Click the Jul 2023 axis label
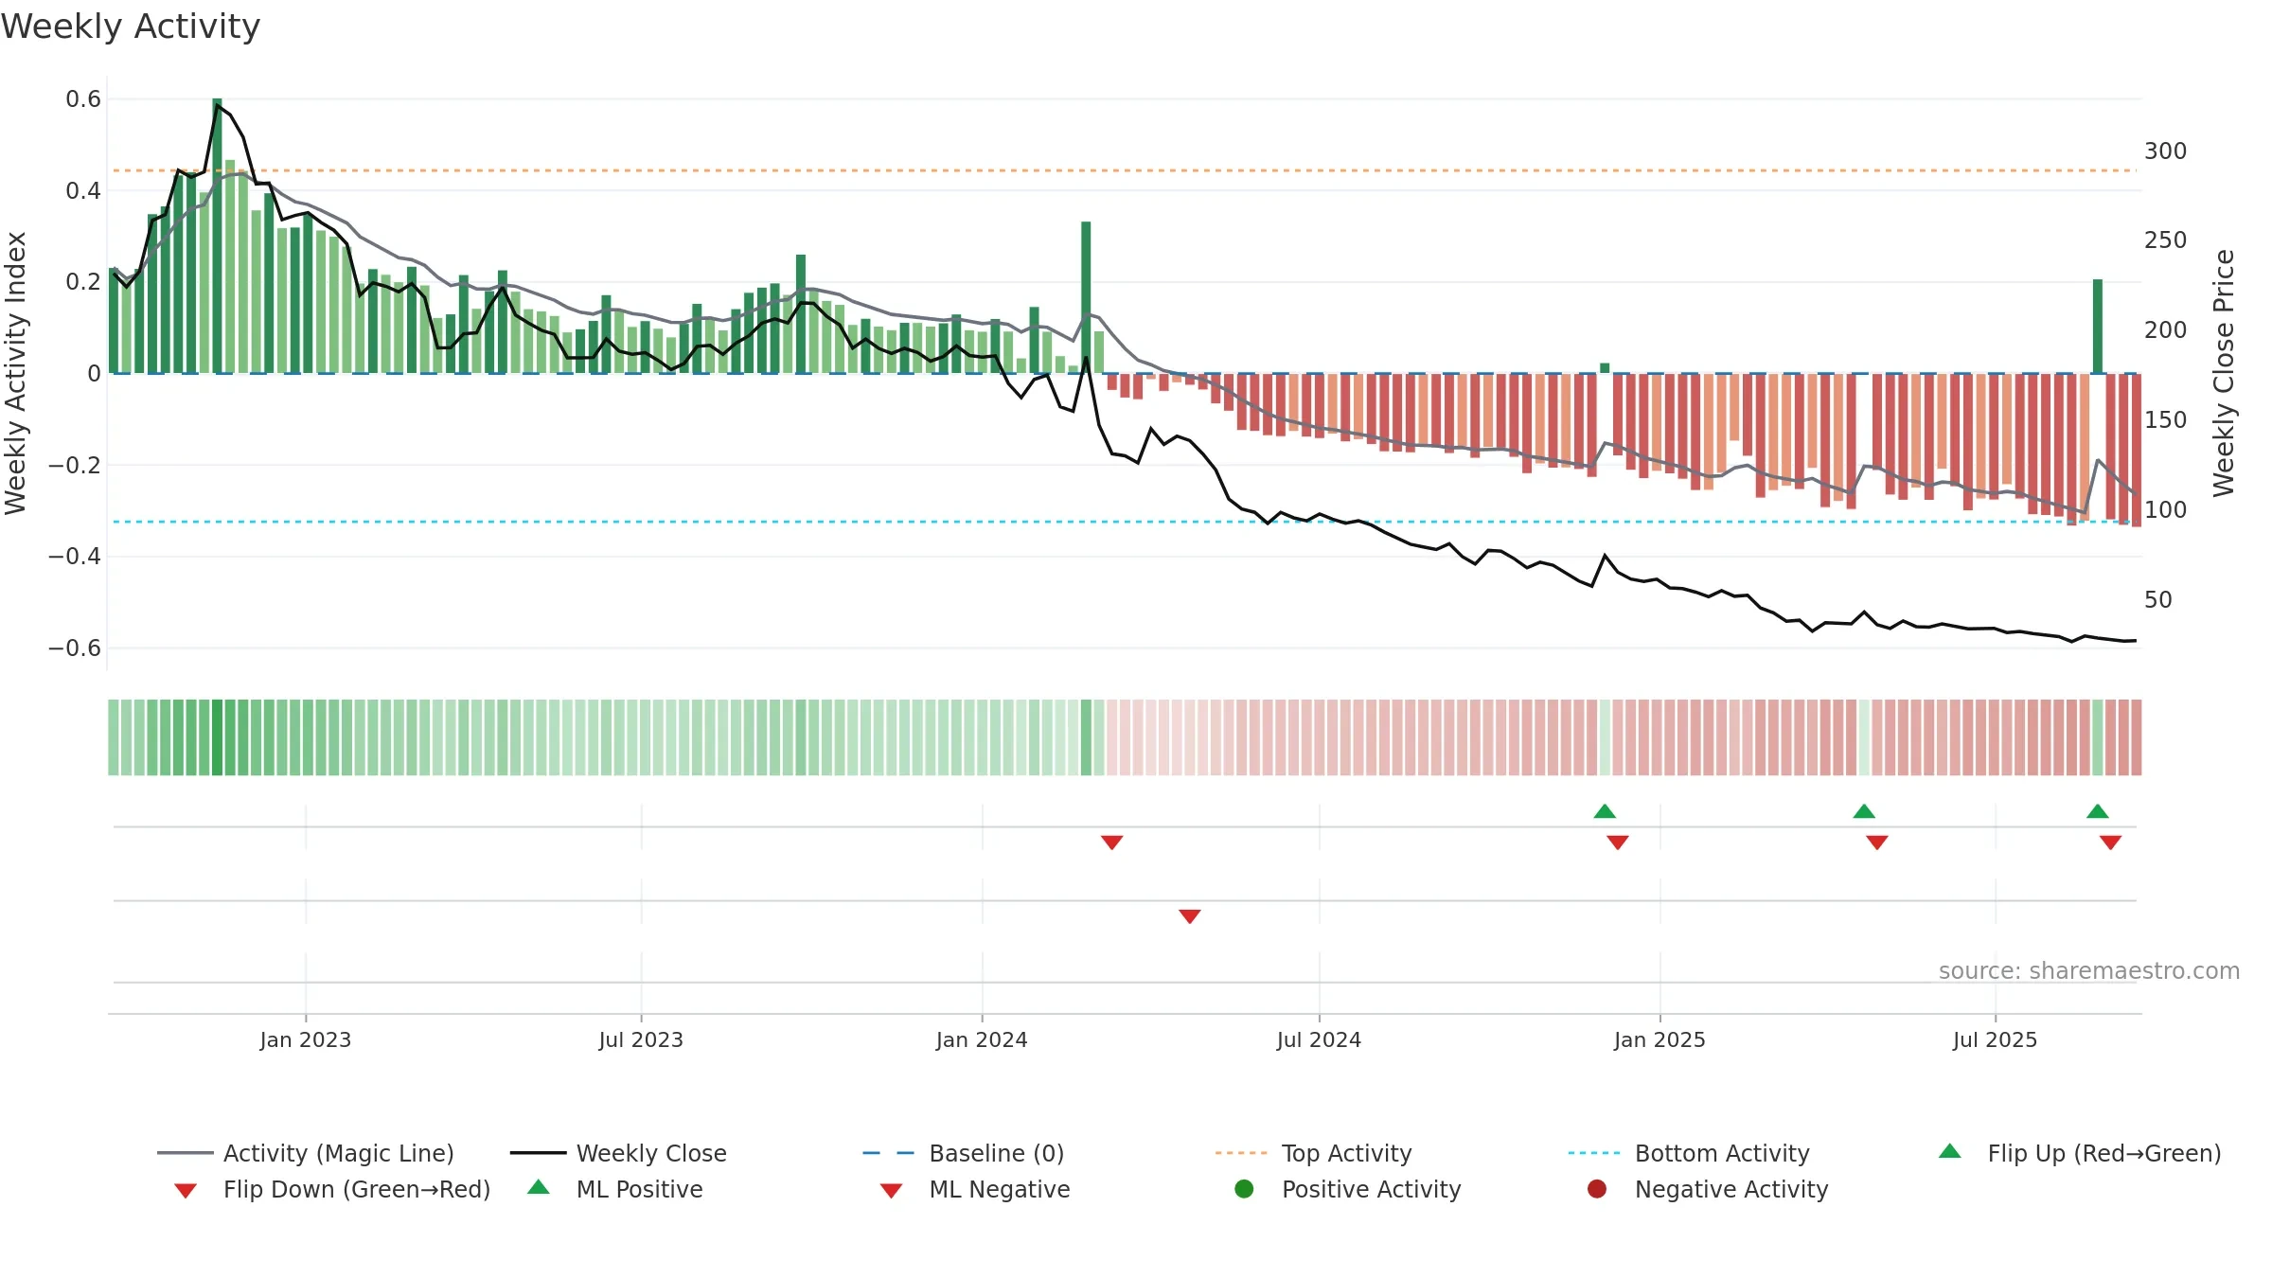The height and width of the screenshot is (1278, 2272). click(x=641, y=1039)
